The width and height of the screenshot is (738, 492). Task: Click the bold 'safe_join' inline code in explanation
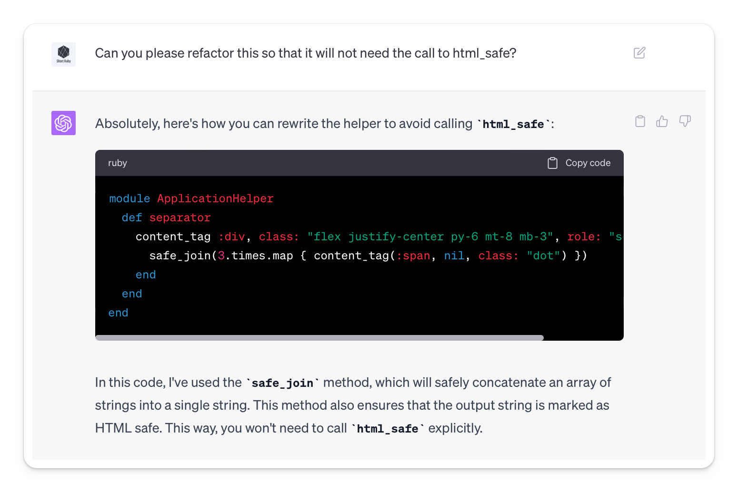283,383
